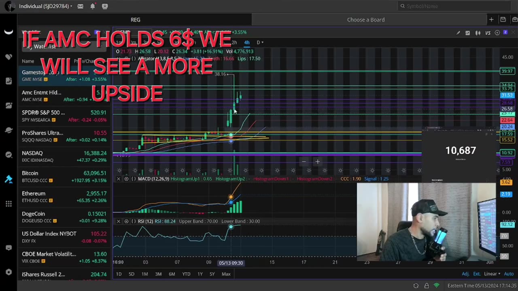Select the ProShares Ultra SQQQ row
The width and height of the screenshot is (518, 291).
click(x=64, y=136)
